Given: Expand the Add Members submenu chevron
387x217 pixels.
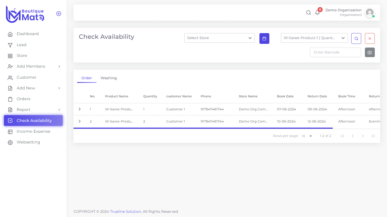Looking at the screenshot, I should click(x=59, y=66).
